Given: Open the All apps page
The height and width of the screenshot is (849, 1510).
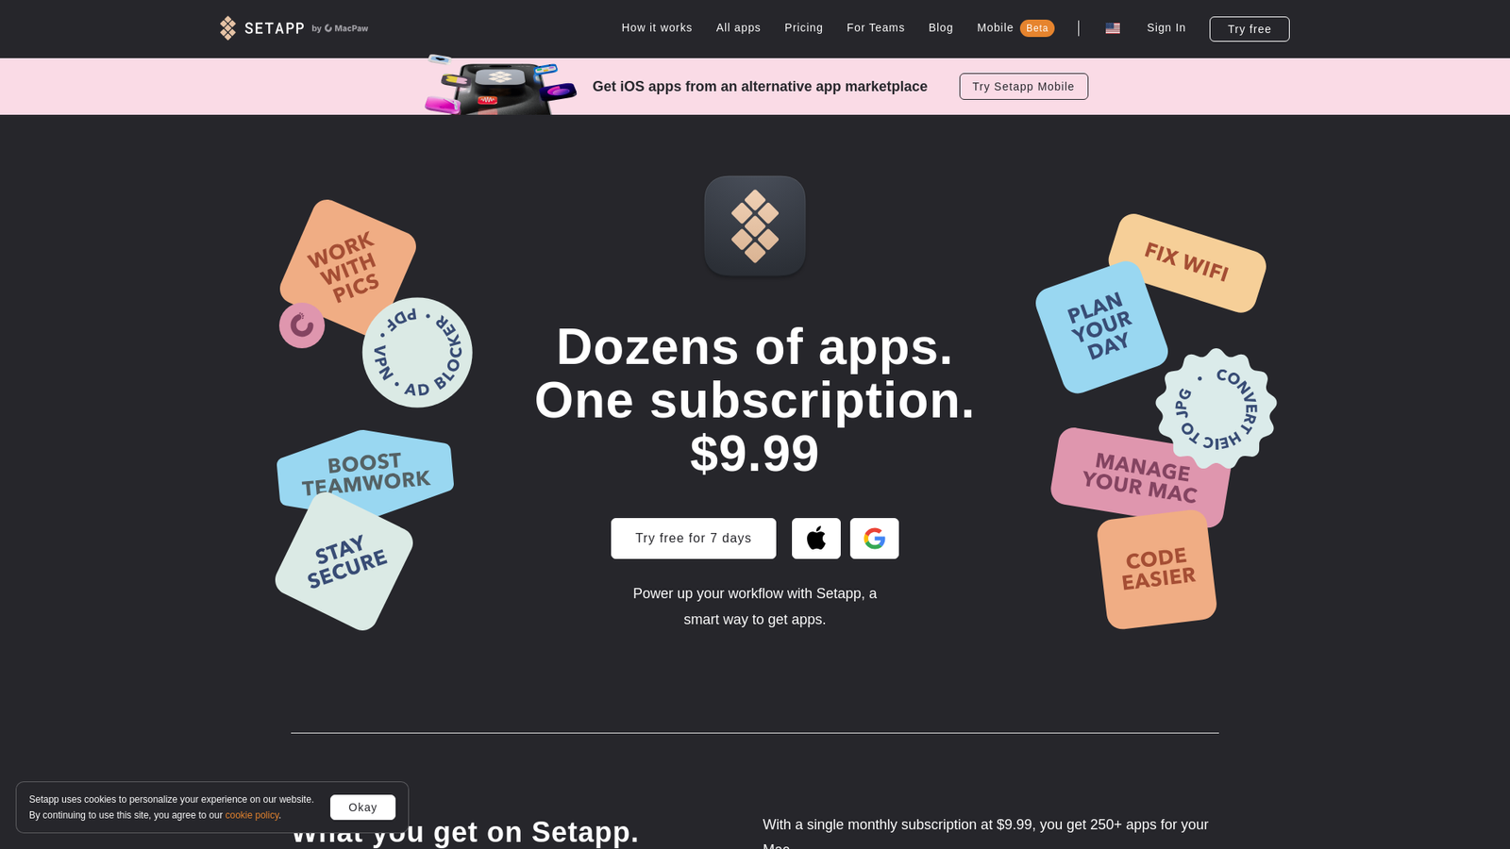Looking at the screenshot, I should [x=738, y=28].
